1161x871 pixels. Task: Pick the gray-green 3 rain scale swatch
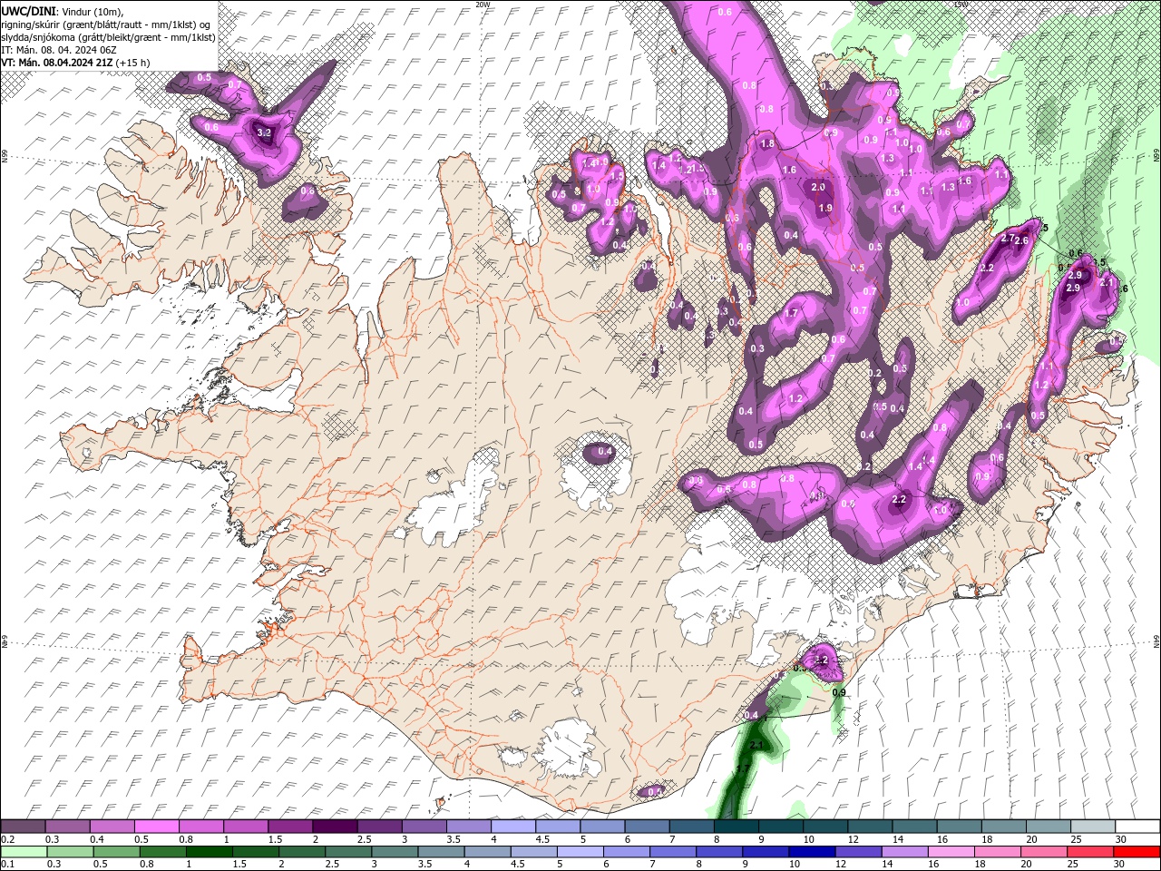[395, 852]
